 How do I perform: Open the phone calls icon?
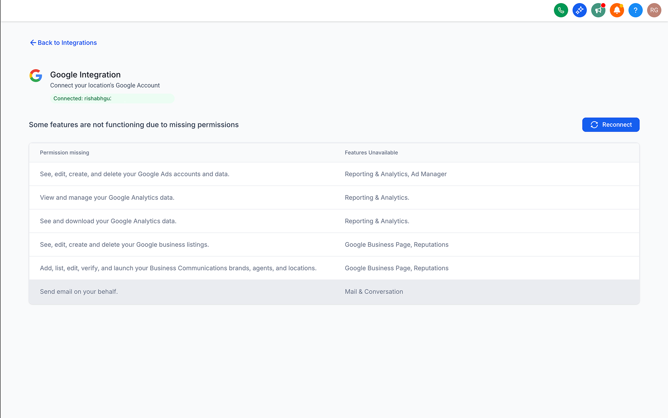pos(561,10)
